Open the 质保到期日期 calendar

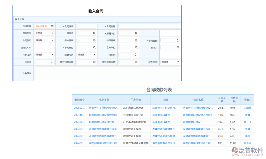(136, 62)
